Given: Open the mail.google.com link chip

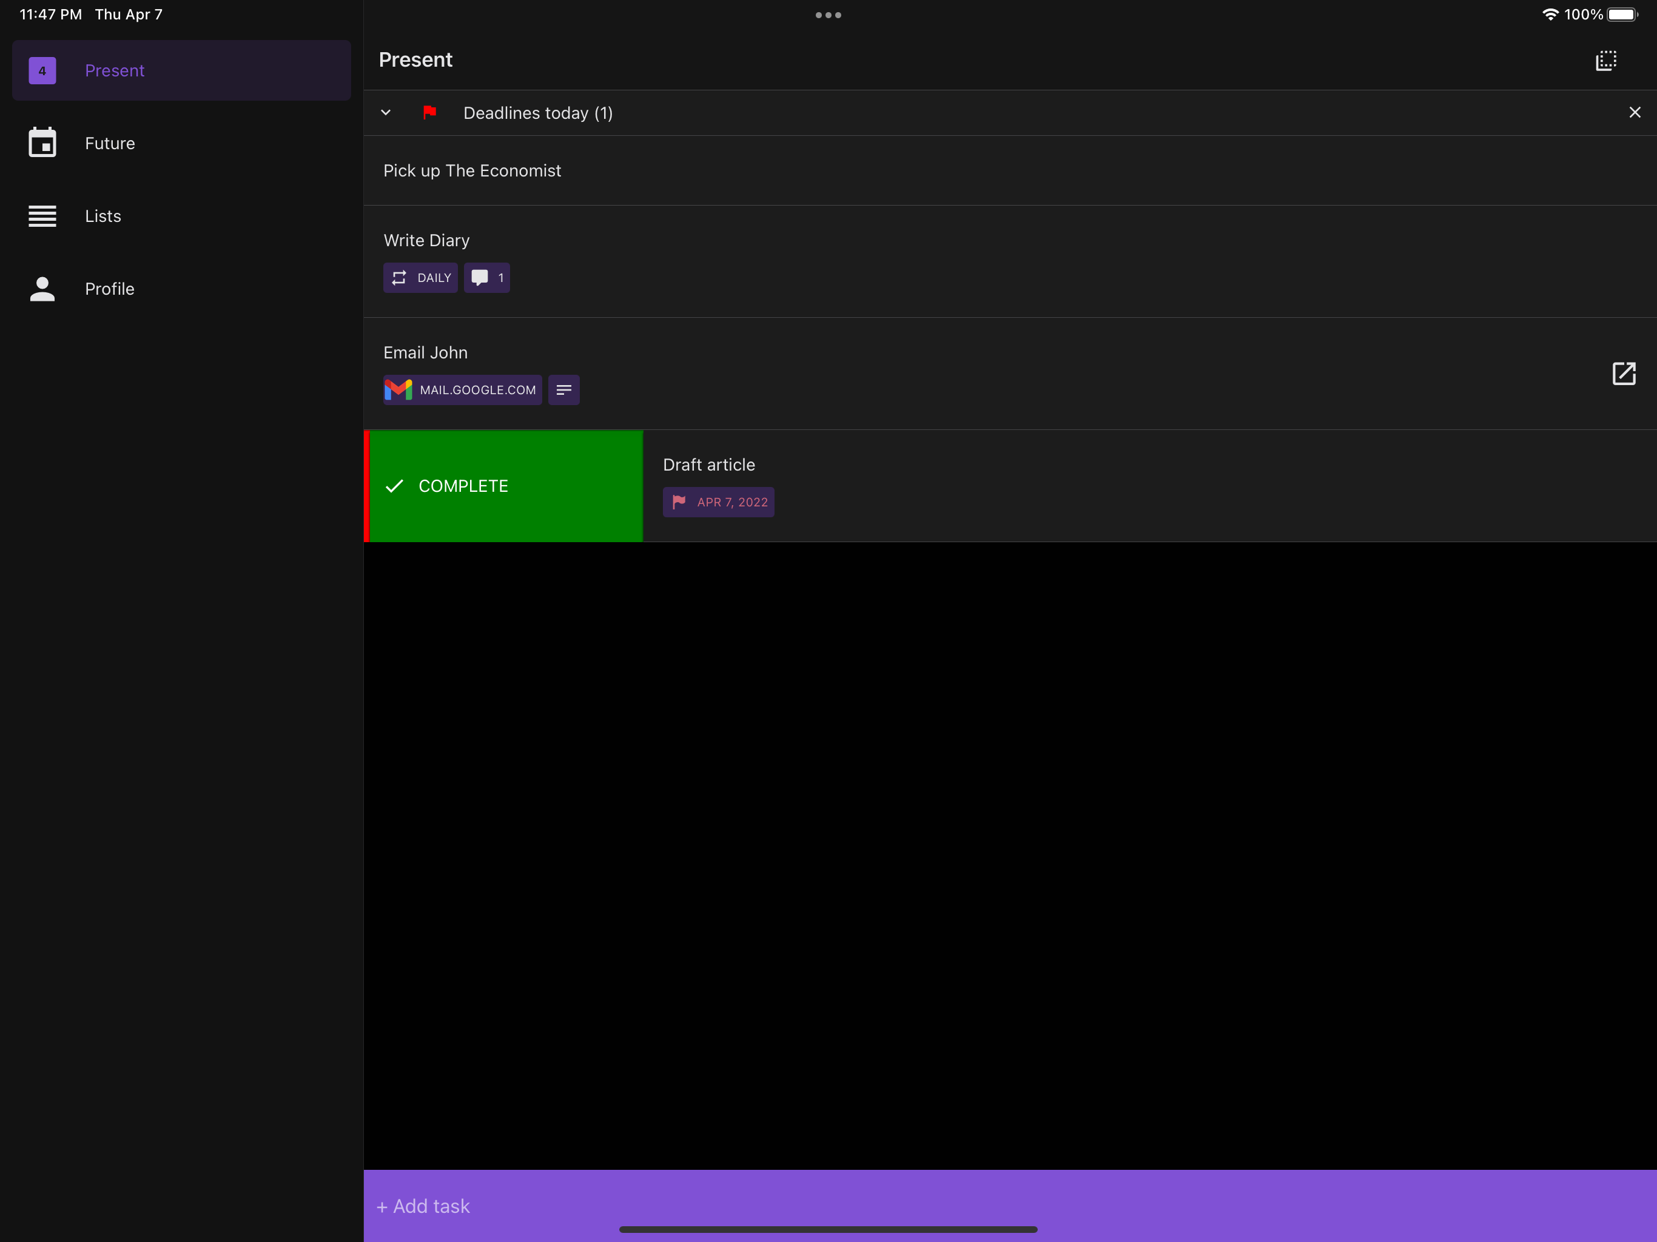Looking at the screenshot, I should coord(462,389).
